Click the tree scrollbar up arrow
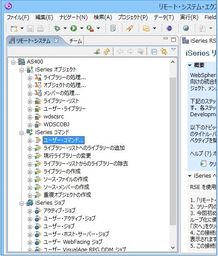 click(x=173, y=62)
